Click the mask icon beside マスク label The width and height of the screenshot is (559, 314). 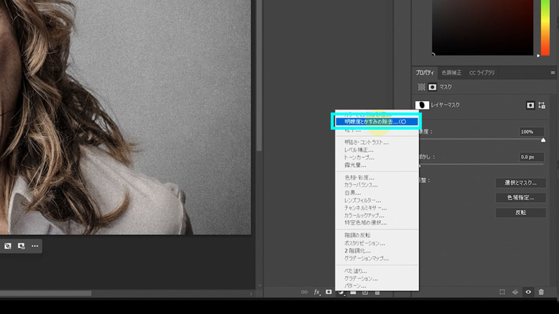coord(433,87)
